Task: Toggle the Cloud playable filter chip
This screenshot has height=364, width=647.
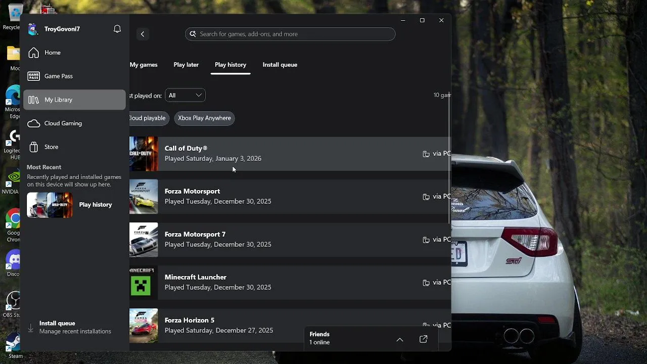Action: 149,118
